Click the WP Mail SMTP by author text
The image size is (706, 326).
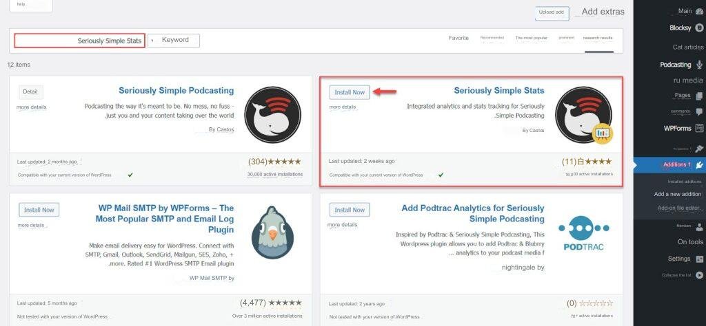click(x=212, y=278)
